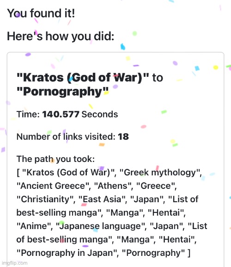Select "Pornography in Japan" path entry
Image resolution: width=231 pixels, height=267 pixels.
click(x=67, y=253)
